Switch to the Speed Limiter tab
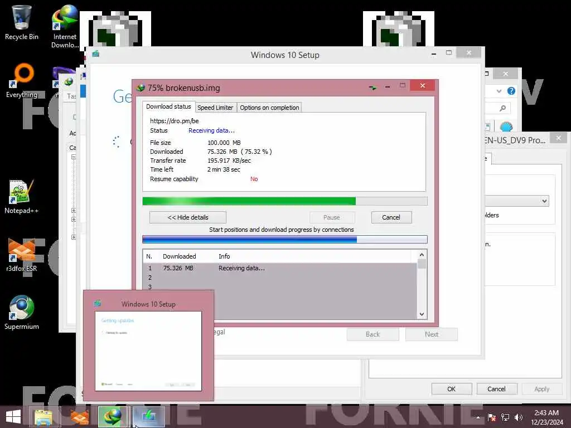The image size is (571, 428). 215,108
